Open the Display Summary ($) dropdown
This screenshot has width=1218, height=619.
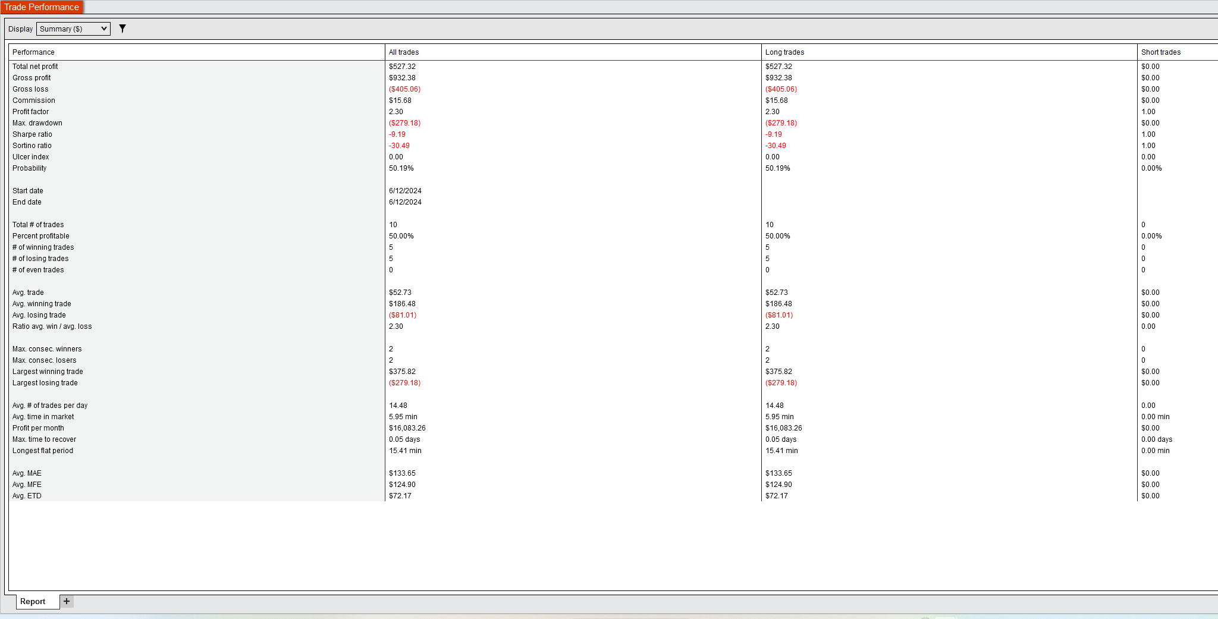[73, 29]
